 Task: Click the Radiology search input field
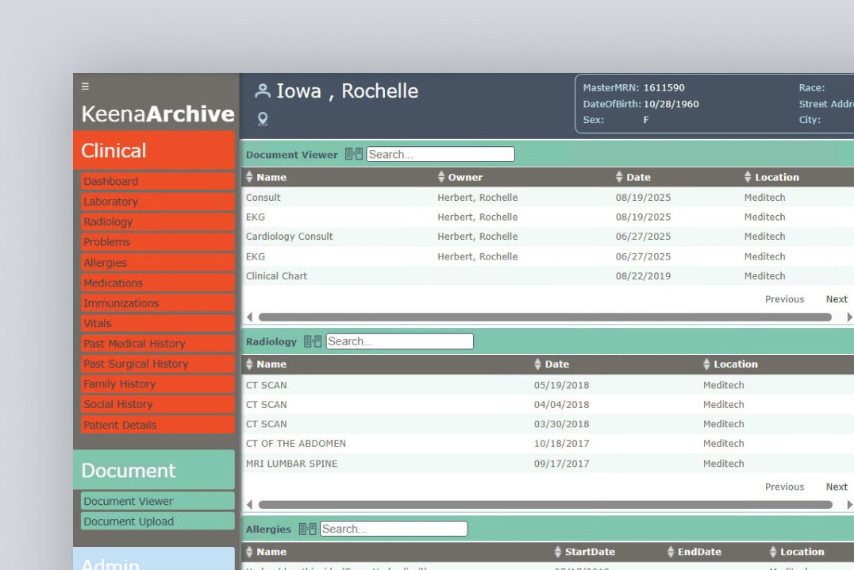399,342
